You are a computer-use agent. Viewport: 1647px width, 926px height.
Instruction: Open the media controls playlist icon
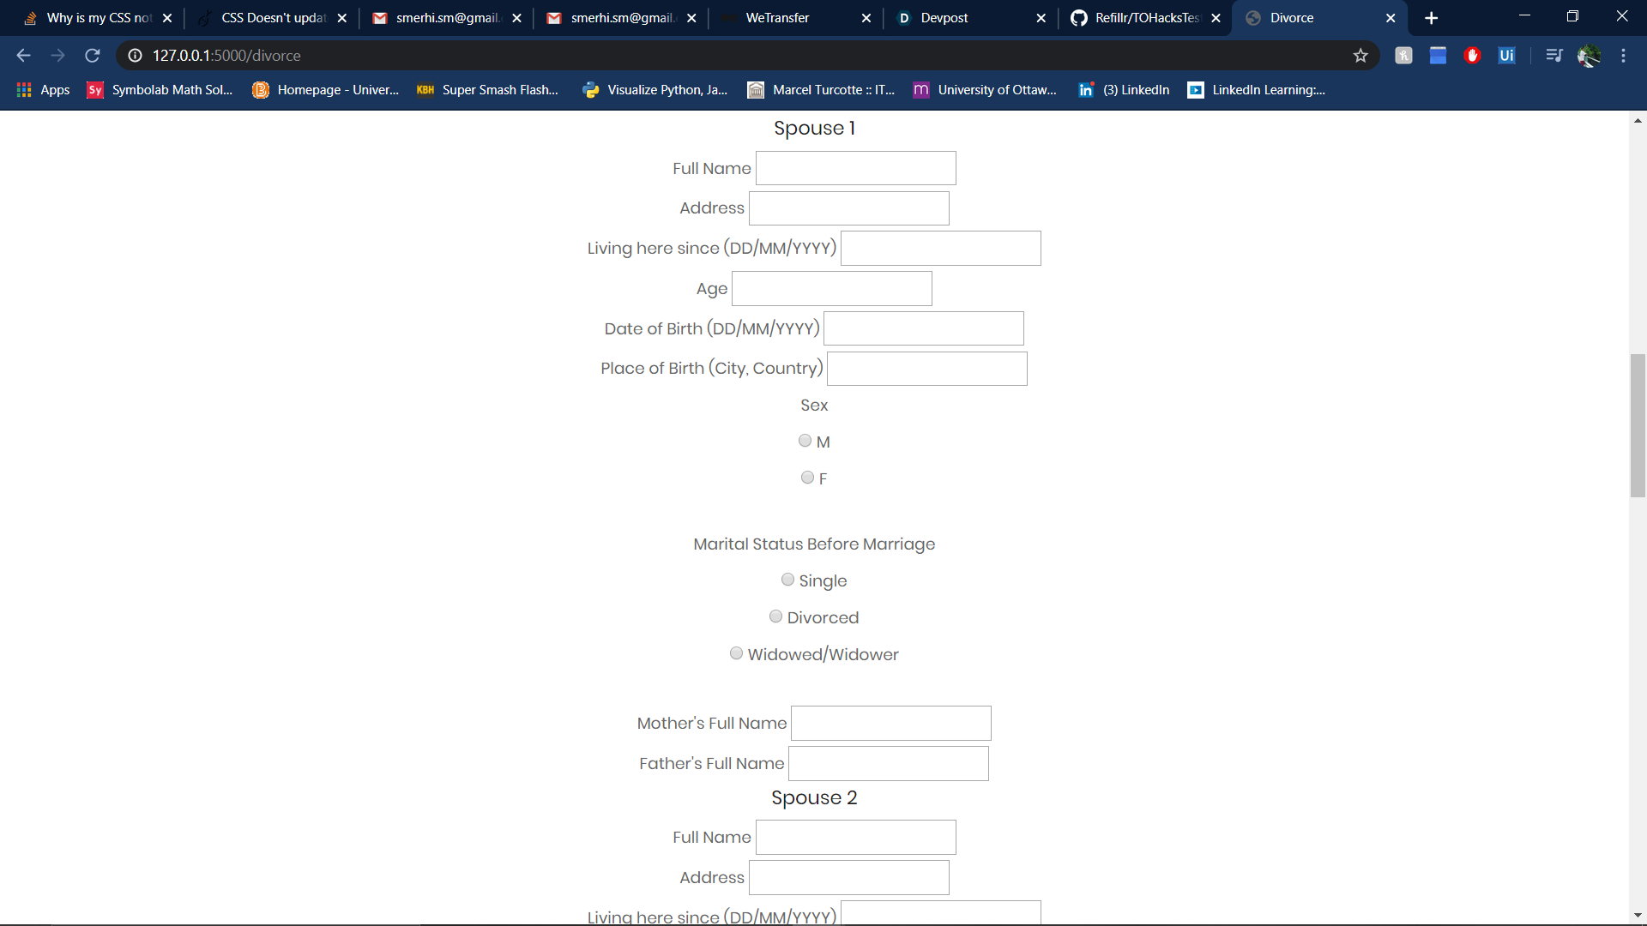tap(1553, 56)
